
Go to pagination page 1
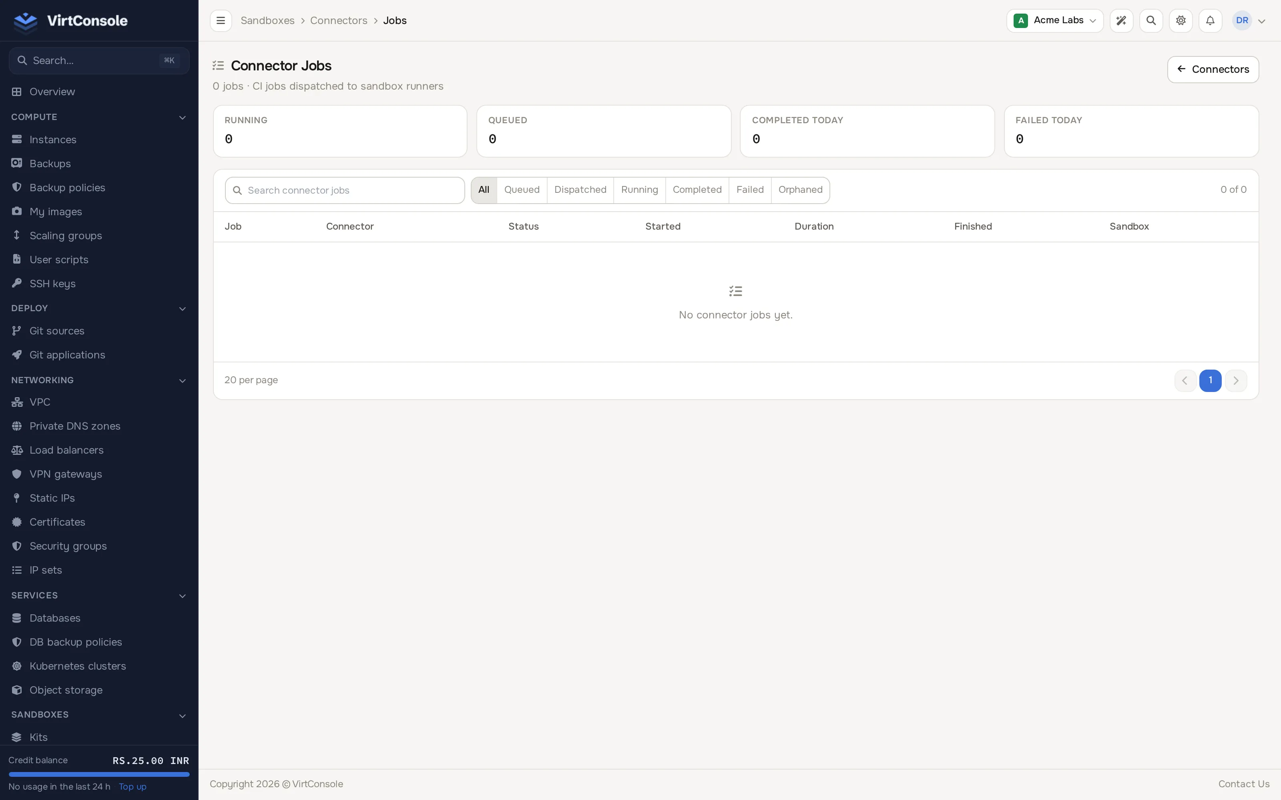coord(1210,380)
